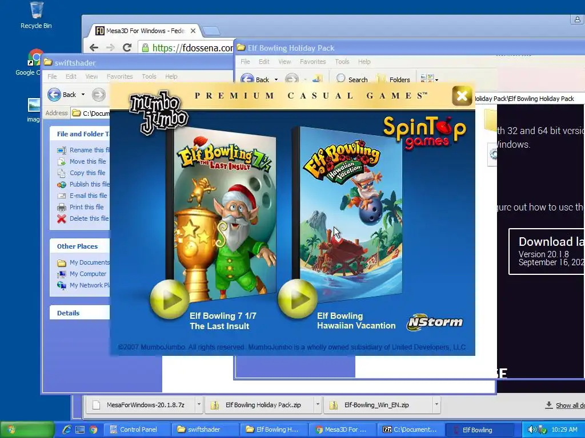Screen dimensions: 585x438
Task: Click E-mail this file
Action: point(82,196)
